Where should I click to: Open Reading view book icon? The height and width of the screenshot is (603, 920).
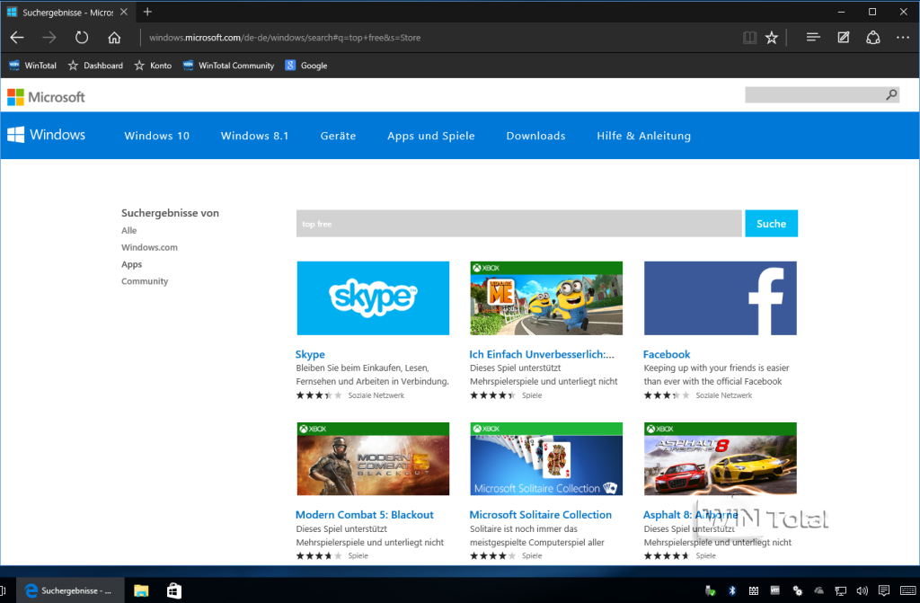coord(749,38)
